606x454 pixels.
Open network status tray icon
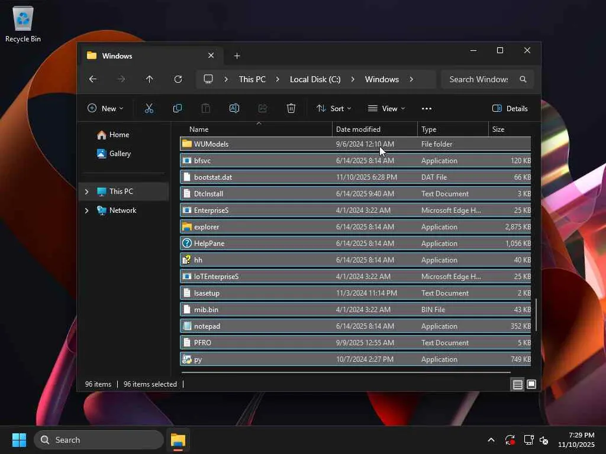click(528, 440)
